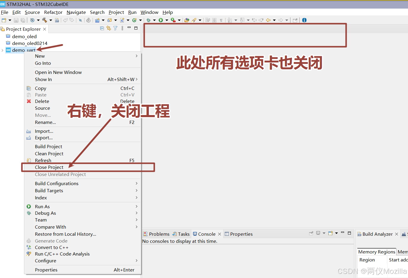Toggle the Show Whitespace pilcrow icon
408x278 pixels.
(221, 20)
